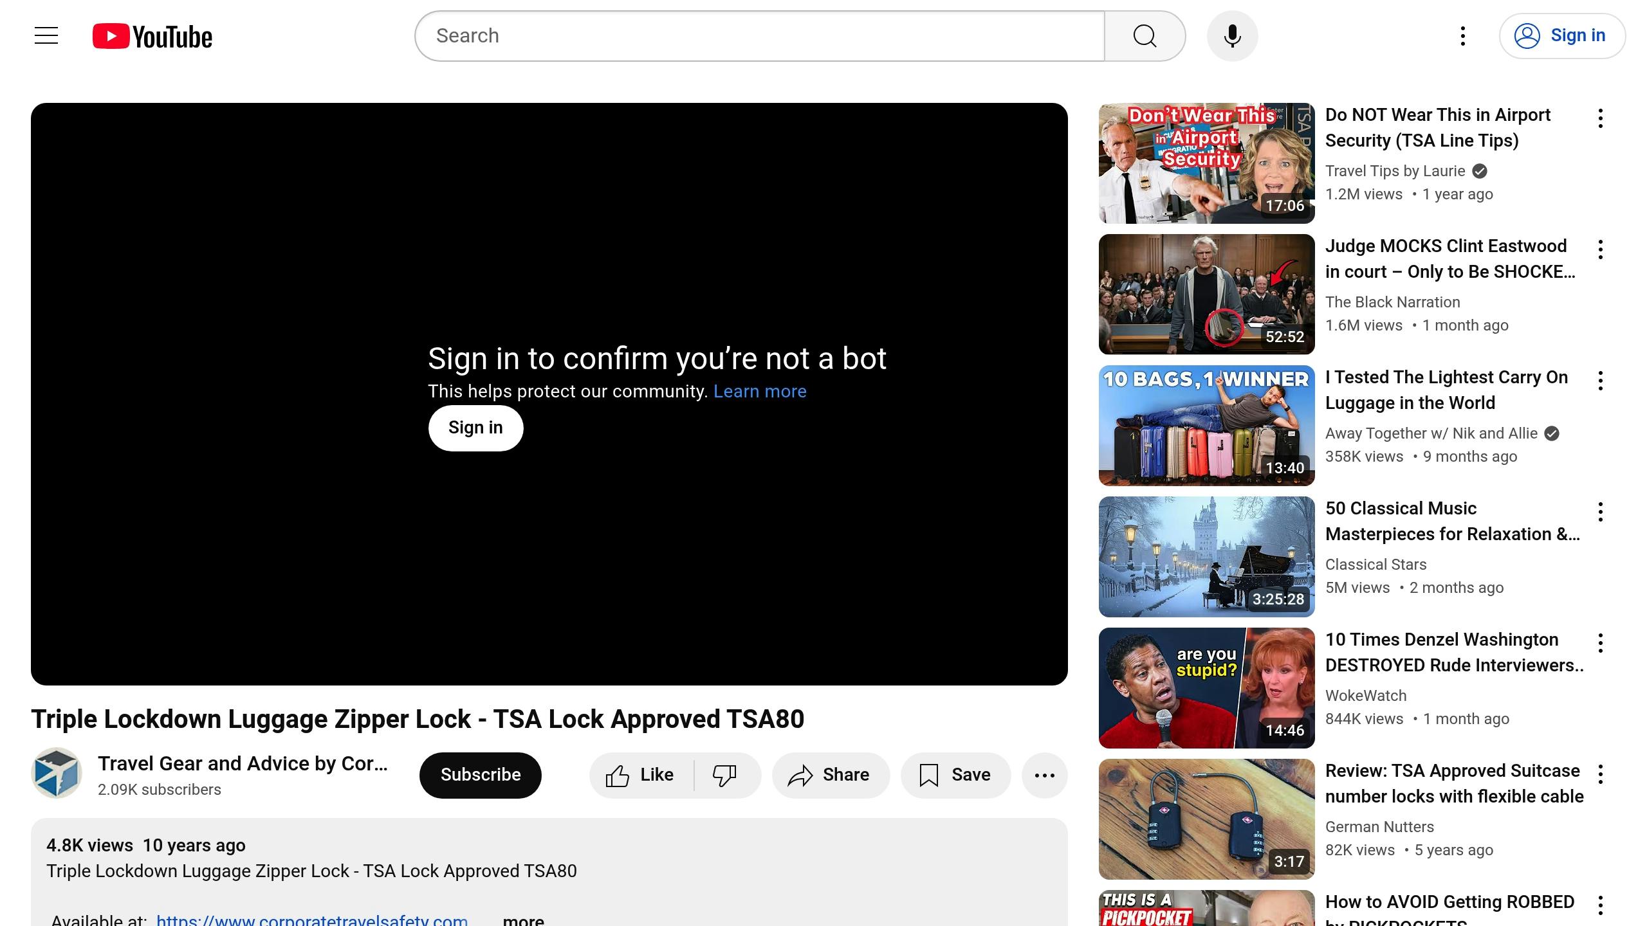Click 2.09K subscribers text

(160, 790)
